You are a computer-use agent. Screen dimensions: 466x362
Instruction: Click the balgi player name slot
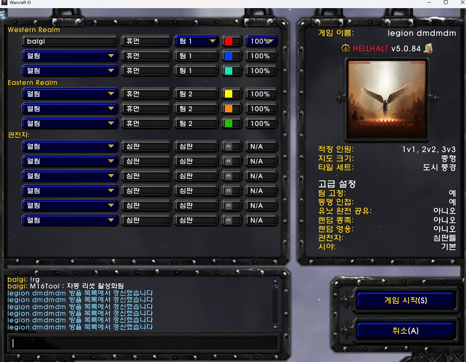70,41
